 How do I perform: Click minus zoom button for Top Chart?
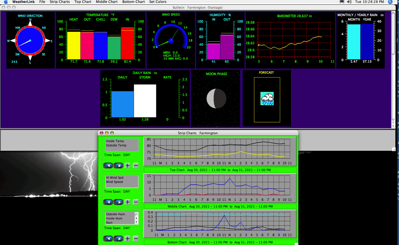(x=136, y=165)
